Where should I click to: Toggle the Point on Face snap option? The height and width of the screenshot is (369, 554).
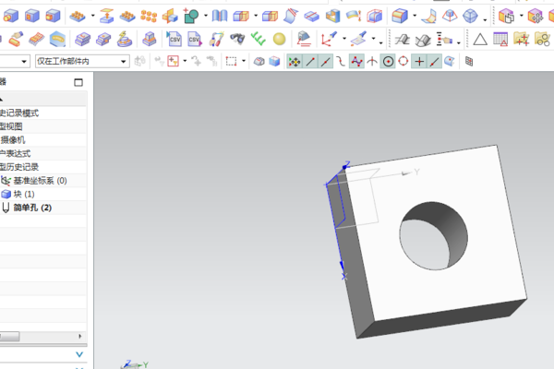(449, 62)
